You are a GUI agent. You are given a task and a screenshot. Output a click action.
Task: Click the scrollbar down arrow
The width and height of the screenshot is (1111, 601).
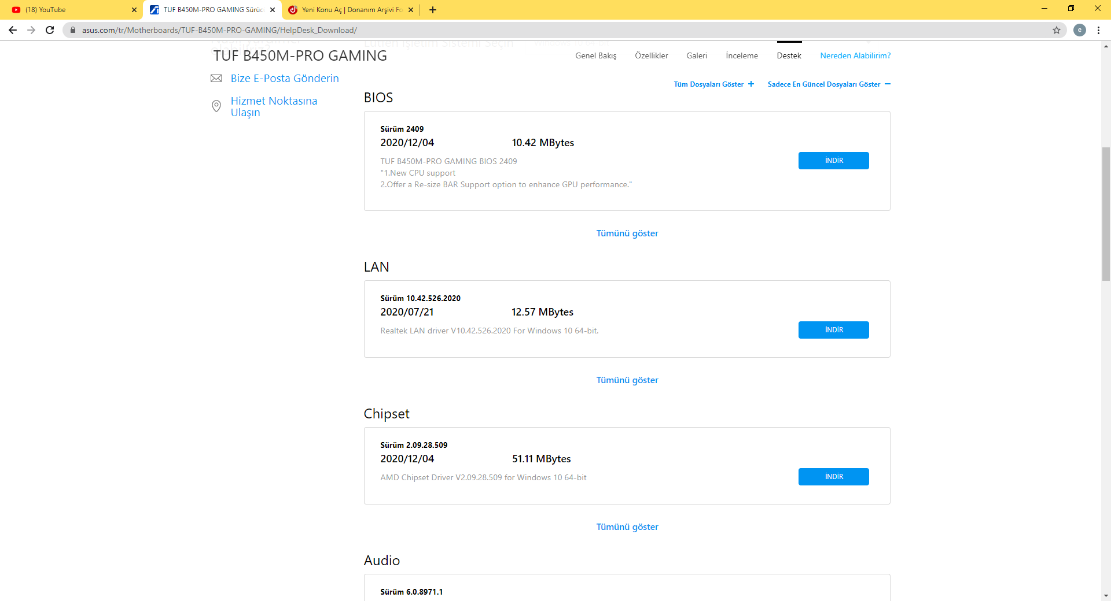[x=1106, y=596]
